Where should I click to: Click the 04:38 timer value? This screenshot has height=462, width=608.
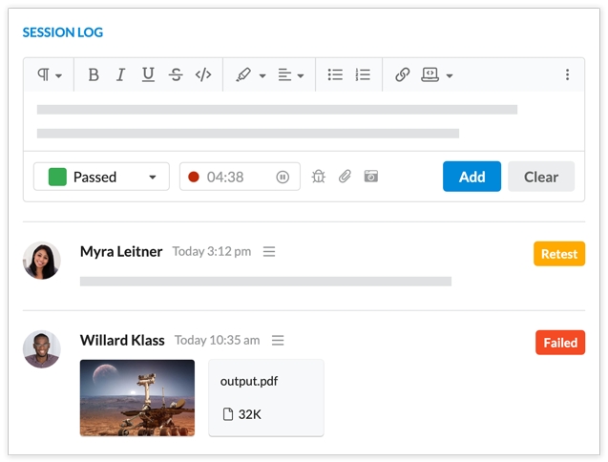coord(225,177)
